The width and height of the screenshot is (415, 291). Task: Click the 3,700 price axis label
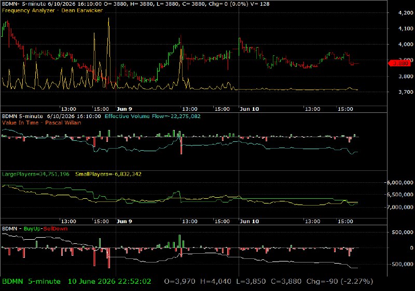(x=405, y=92)
